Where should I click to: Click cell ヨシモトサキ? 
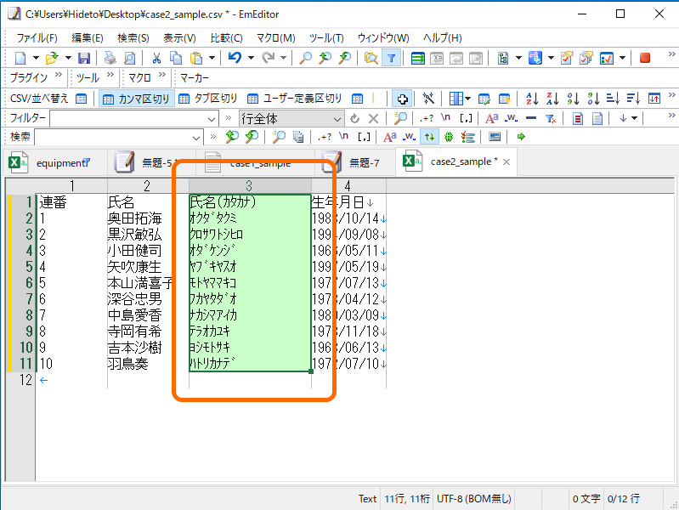pyautogui.click(x=210, y=347)
